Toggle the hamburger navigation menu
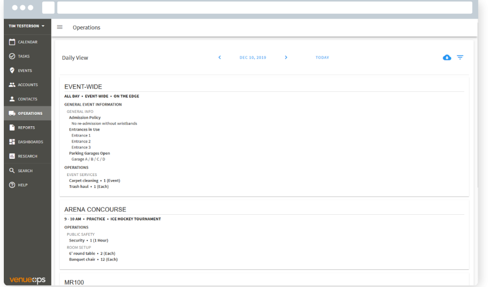Image resolution: width=490 pixels, height=287 pixels. pyautogui.click(x=60, y=27)
